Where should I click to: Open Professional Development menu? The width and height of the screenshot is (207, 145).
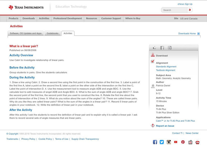click(x=68, y=18)
